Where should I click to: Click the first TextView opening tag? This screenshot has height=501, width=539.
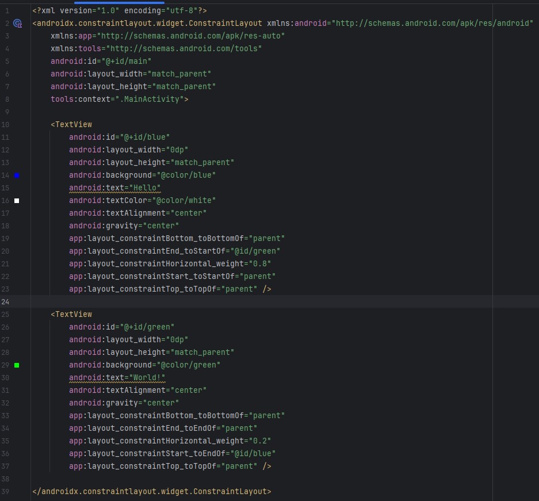pyautogui.click(x=73, y=125)
